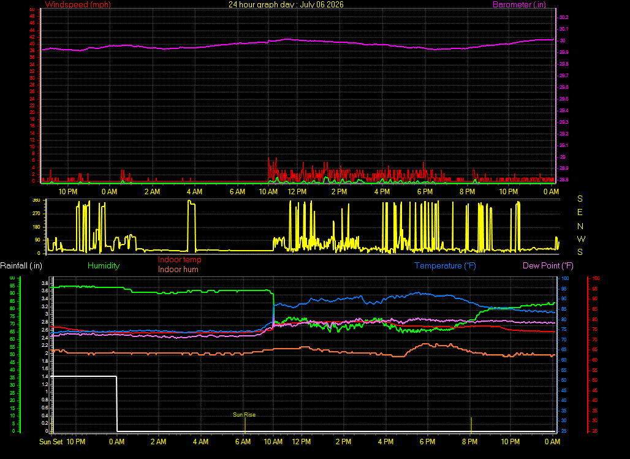Click "4 PM" on the bottom graph axis

385,442
